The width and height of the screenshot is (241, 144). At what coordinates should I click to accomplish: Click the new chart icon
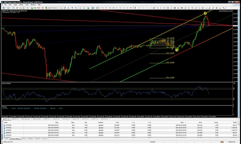[x=3, y=8]
